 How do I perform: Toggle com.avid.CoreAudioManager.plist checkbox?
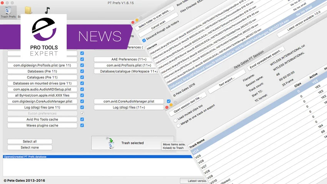click(169, 101)
